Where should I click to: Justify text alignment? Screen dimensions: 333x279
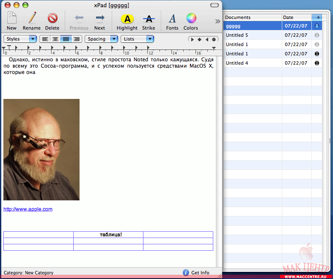[x=66, y=39]
